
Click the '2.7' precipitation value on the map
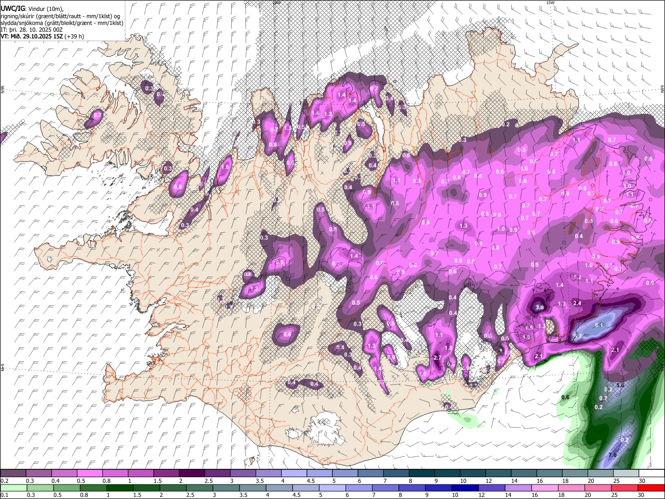[437, 358]
